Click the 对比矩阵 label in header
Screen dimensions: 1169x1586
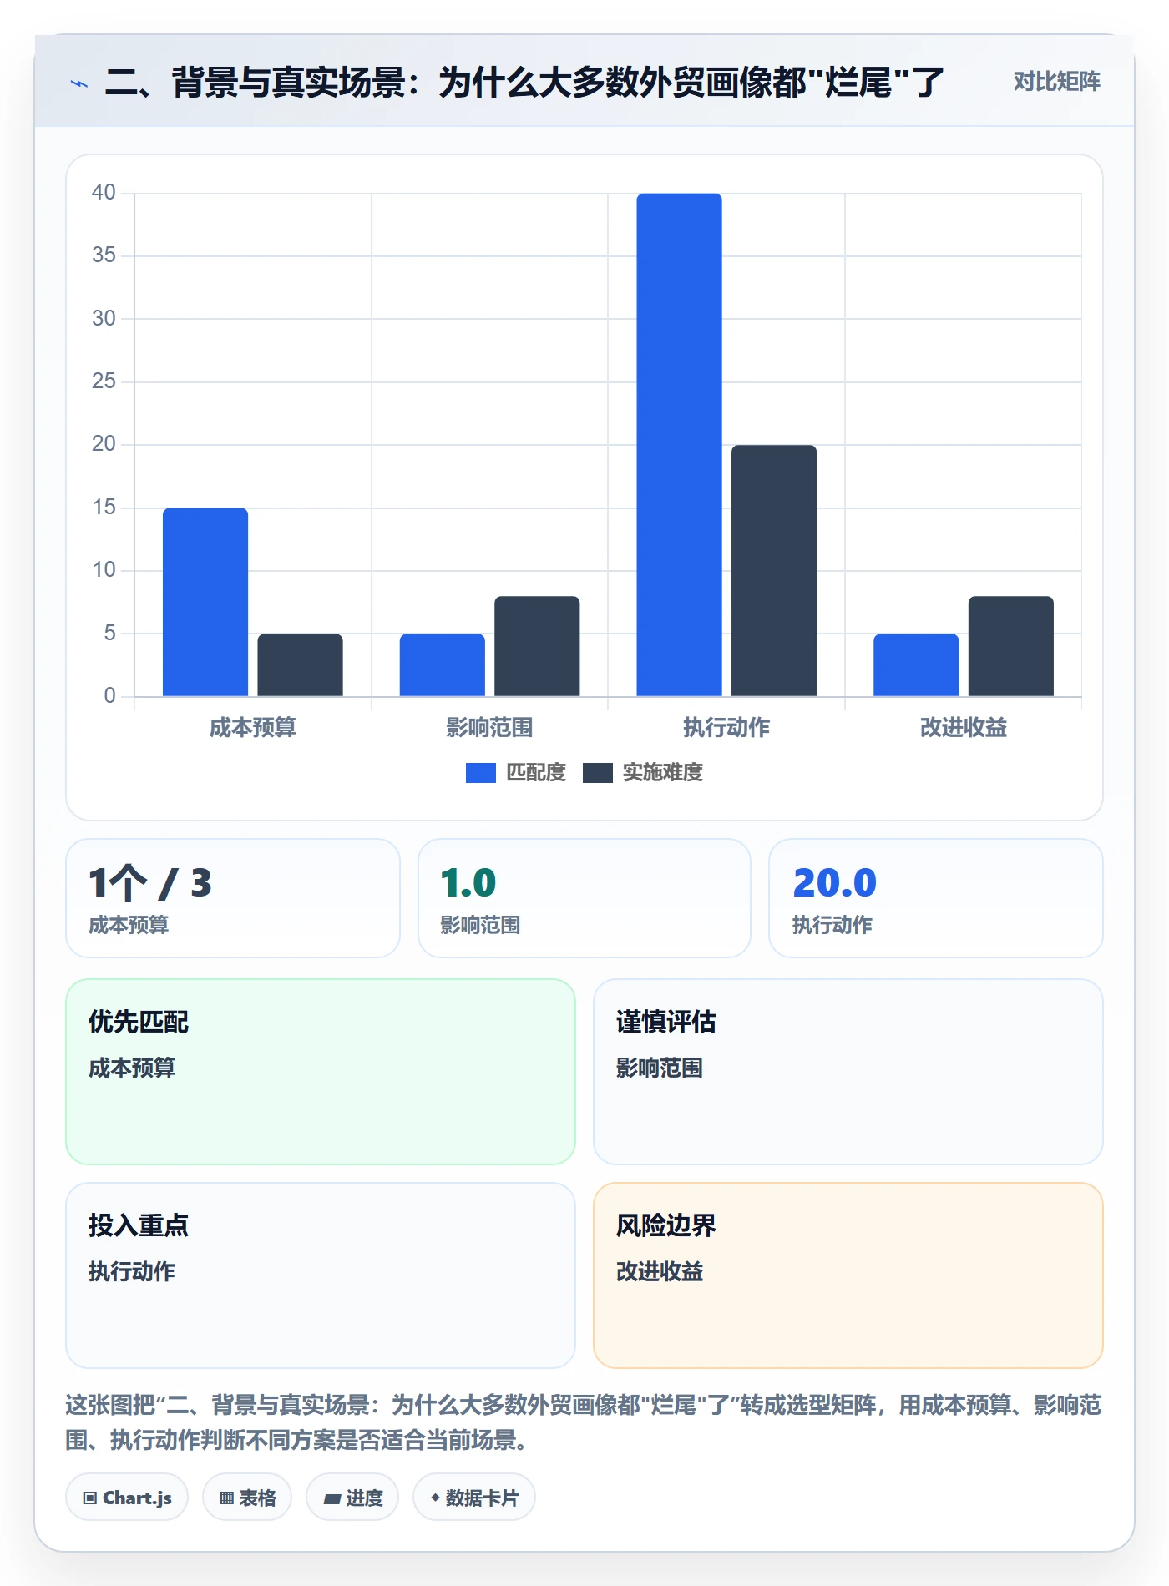[1056, 82]
